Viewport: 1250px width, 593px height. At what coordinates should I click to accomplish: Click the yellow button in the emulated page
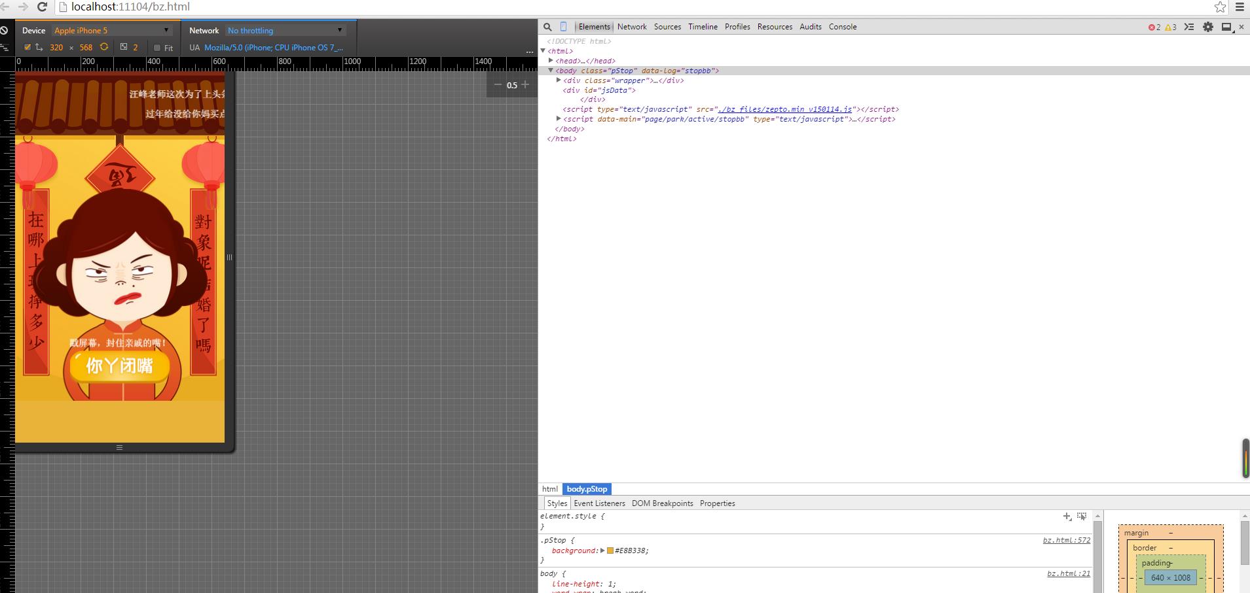(119, 365)
